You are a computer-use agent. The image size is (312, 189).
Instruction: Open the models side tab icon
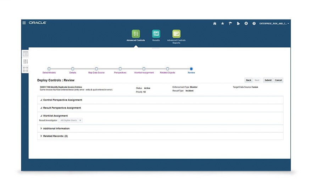pyautogui.click(x=25, y=69)
